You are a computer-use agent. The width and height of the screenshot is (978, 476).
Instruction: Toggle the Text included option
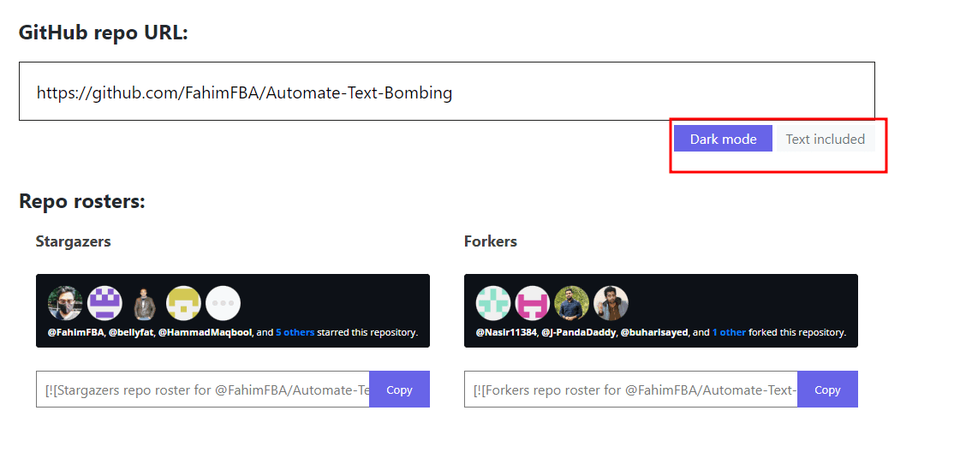coord(825,139)
